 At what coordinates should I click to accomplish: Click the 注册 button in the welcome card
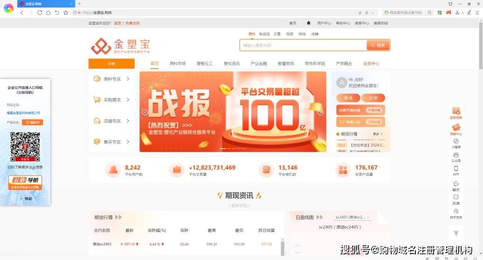tap(373, 98)
